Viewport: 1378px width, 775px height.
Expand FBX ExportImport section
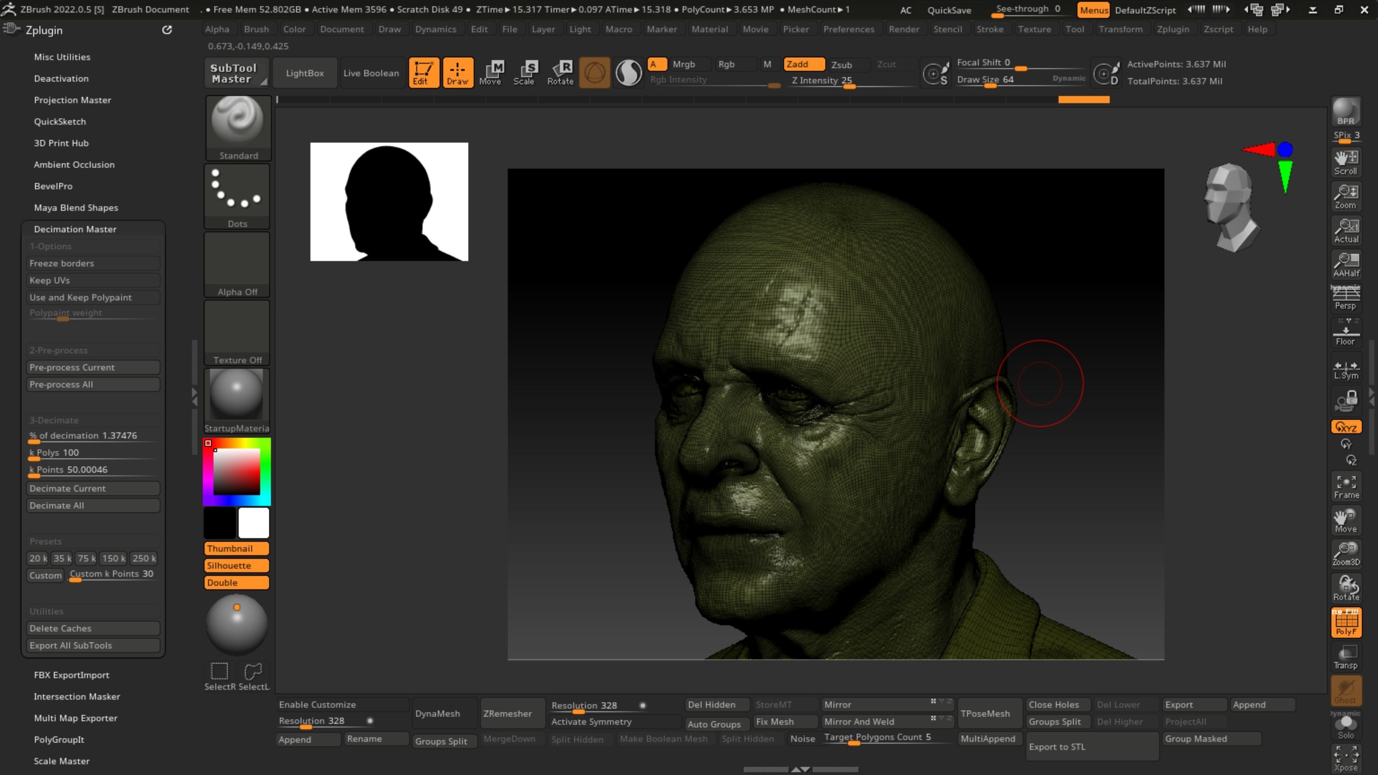click(72, 675)
